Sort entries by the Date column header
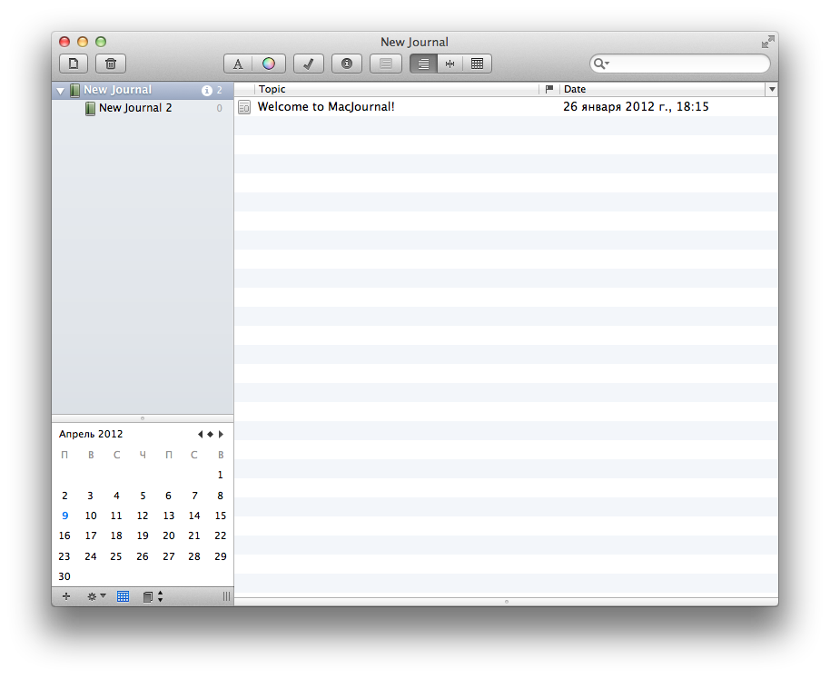Viewport: 830px width, 678px height. 662,89
